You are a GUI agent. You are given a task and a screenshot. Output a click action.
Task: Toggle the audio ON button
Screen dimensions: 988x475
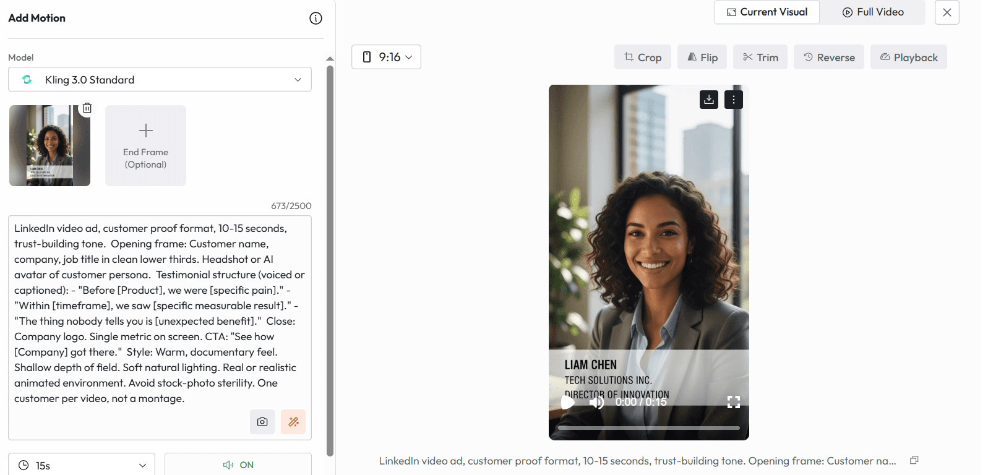[x=238, y=465]
